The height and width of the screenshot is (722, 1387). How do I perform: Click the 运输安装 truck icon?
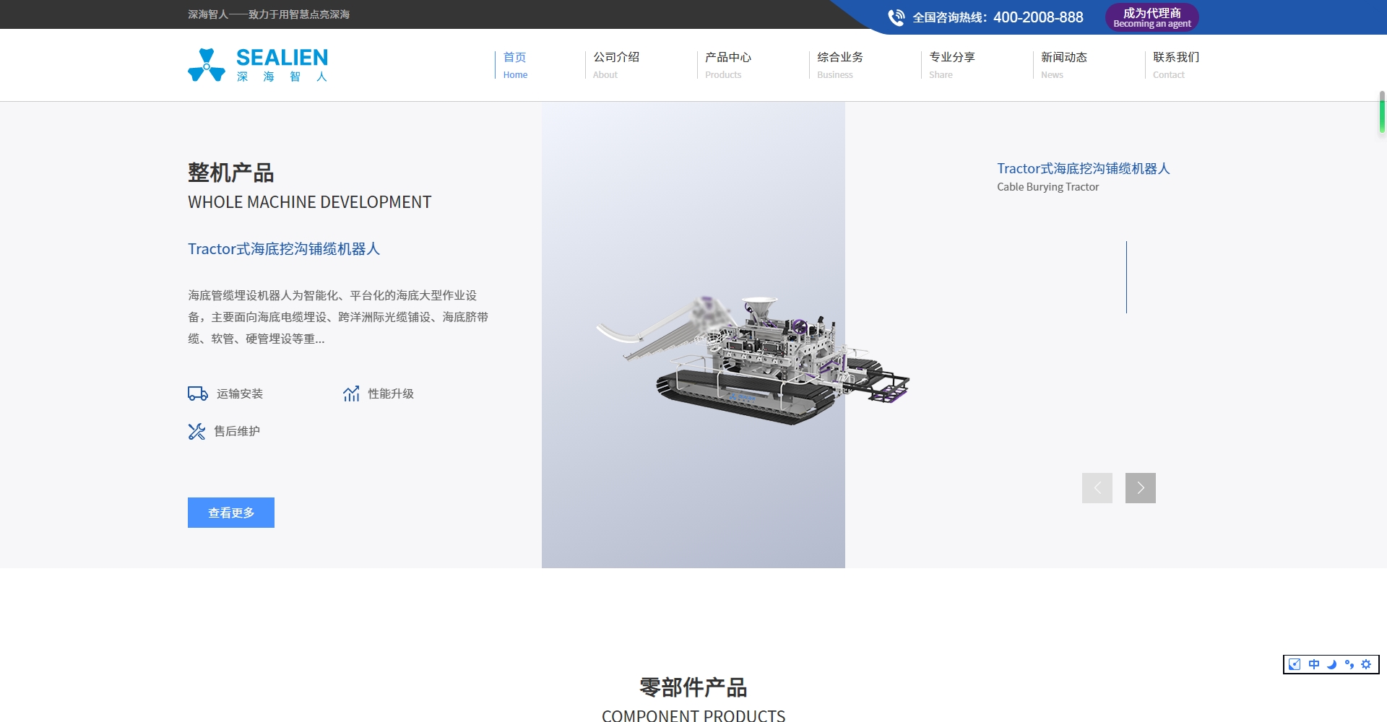197,393
